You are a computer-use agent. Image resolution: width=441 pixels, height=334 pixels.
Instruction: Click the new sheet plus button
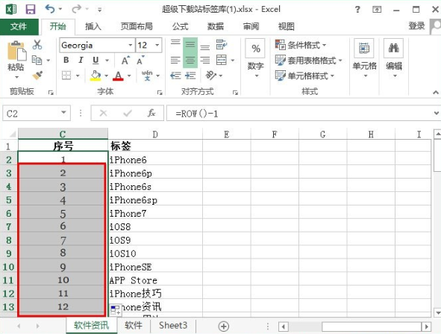click(224, 327)
